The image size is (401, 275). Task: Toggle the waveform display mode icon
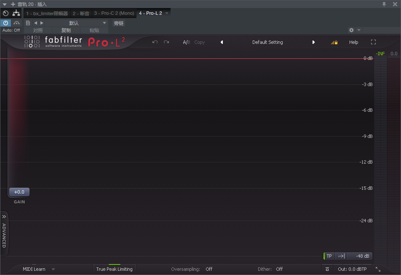(x=341, y=256)
